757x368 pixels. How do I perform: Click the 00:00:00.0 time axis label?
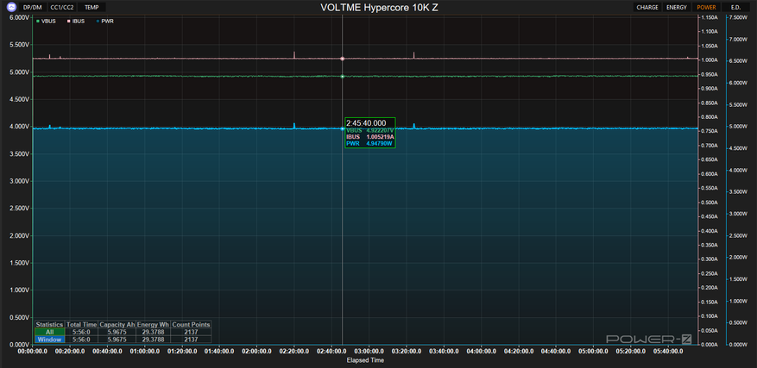click(32, 352)
